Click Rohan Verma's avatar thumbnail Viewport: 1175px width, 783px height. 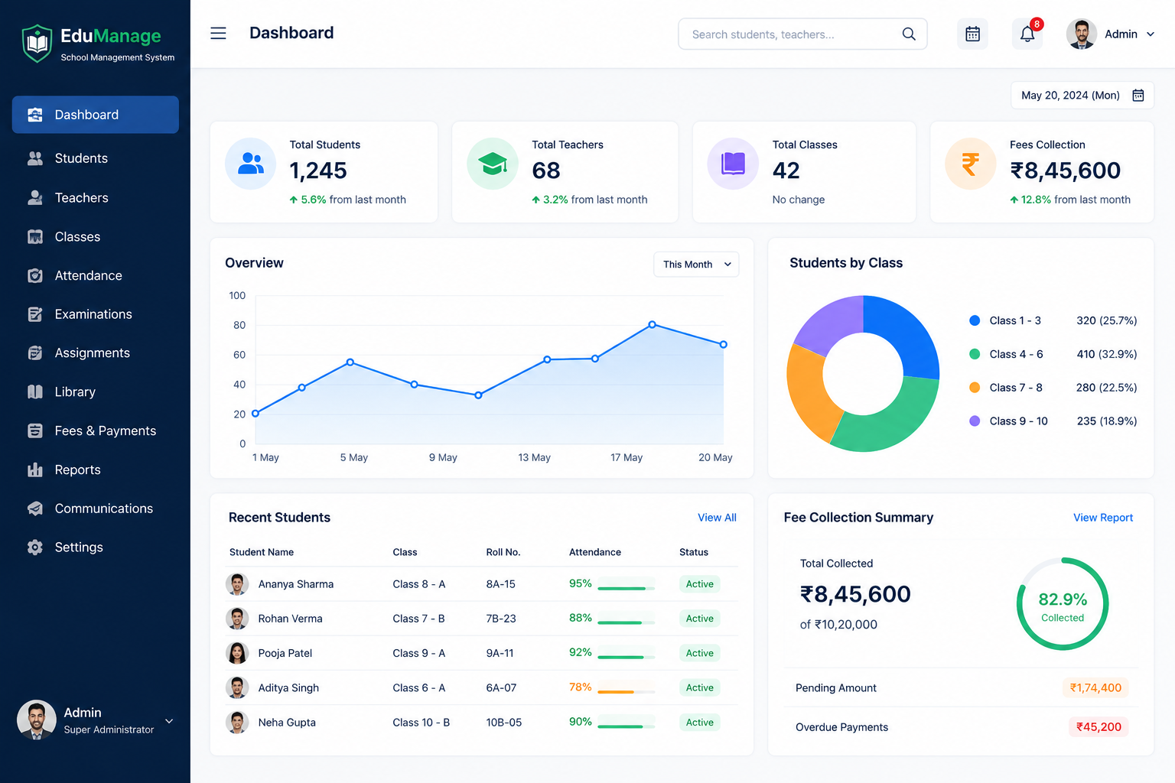tap(237, 619)
